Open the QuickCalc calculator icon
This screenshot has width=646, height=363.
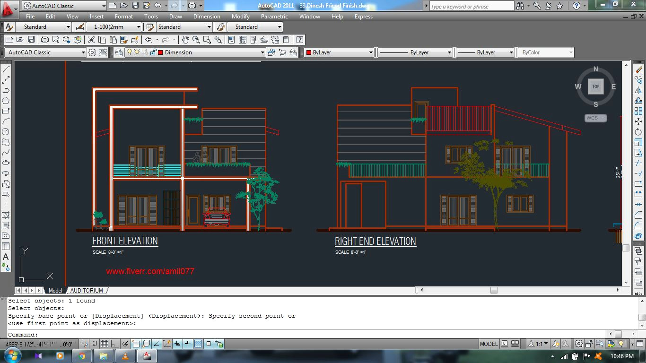(x=286, y=40)
